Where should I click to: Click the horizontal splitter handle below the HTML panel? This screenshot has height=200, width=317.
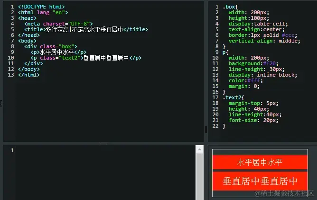click(103, 143)
